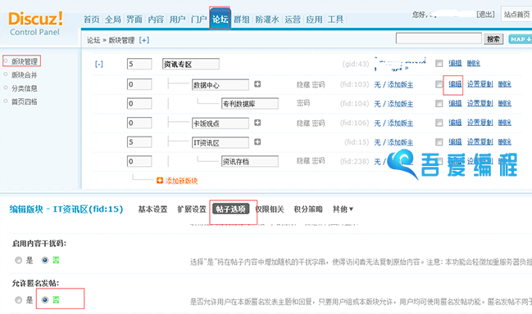The width and height of the screenshot is (532, 314).
Task: Open the 站点首页 link
Action: tap(516, 14)
